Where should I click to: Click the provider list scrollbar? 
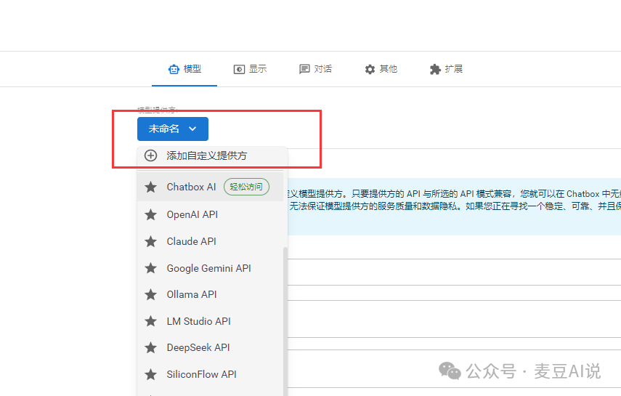coord(285,321)
